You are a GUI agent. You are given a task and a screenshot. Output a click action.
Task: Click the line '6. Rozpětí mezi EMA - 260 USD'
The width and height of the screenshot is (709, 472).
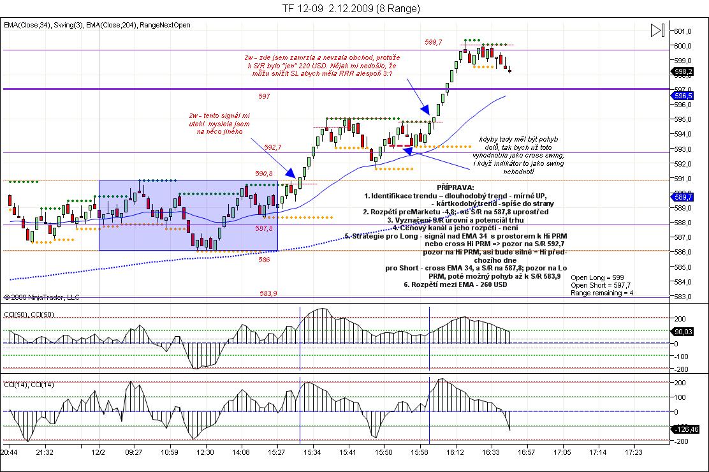click(x=455, y=284)
